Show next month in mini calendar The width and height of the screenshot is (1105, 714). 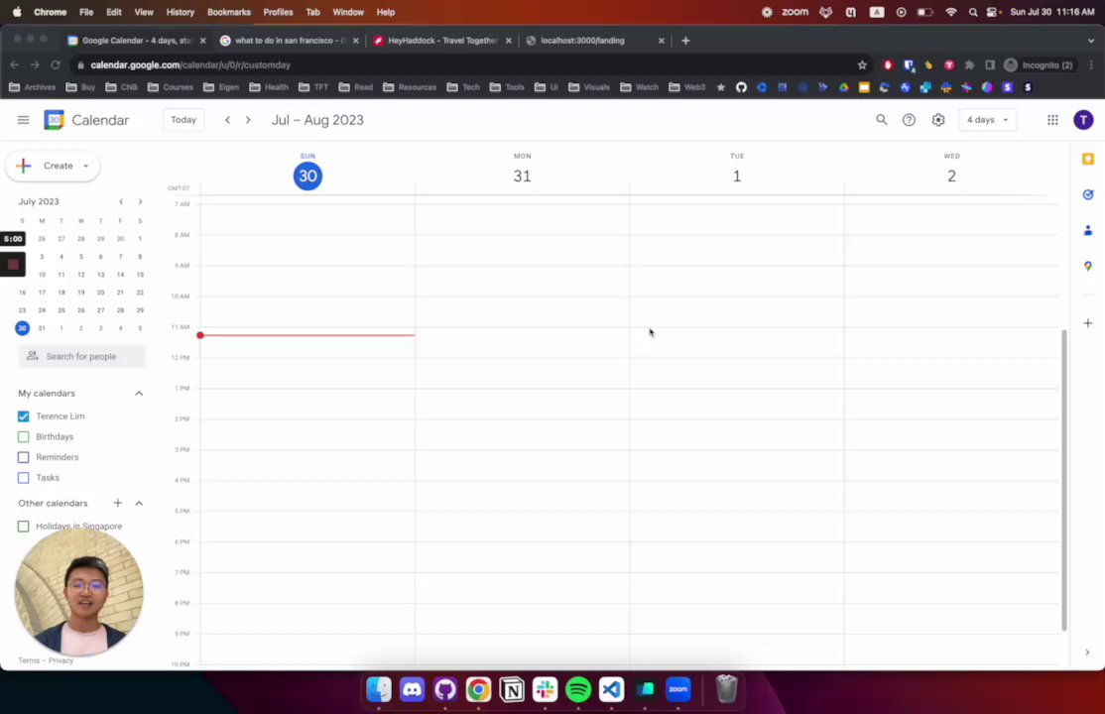[140, 201]
